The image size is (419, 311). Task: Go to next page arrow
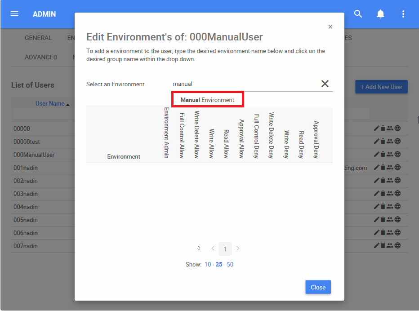238,249
